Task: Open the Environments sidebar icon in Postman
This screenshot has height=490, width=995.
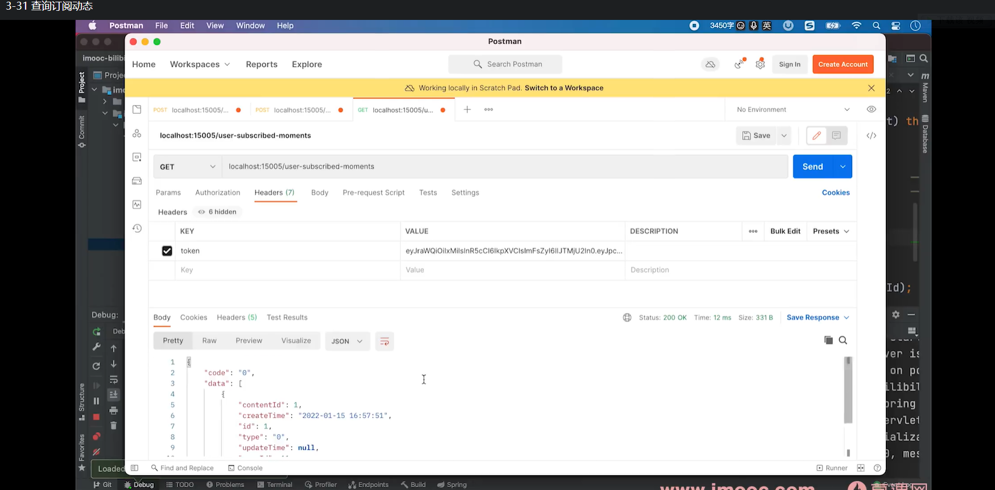Action: click(137, 157)
